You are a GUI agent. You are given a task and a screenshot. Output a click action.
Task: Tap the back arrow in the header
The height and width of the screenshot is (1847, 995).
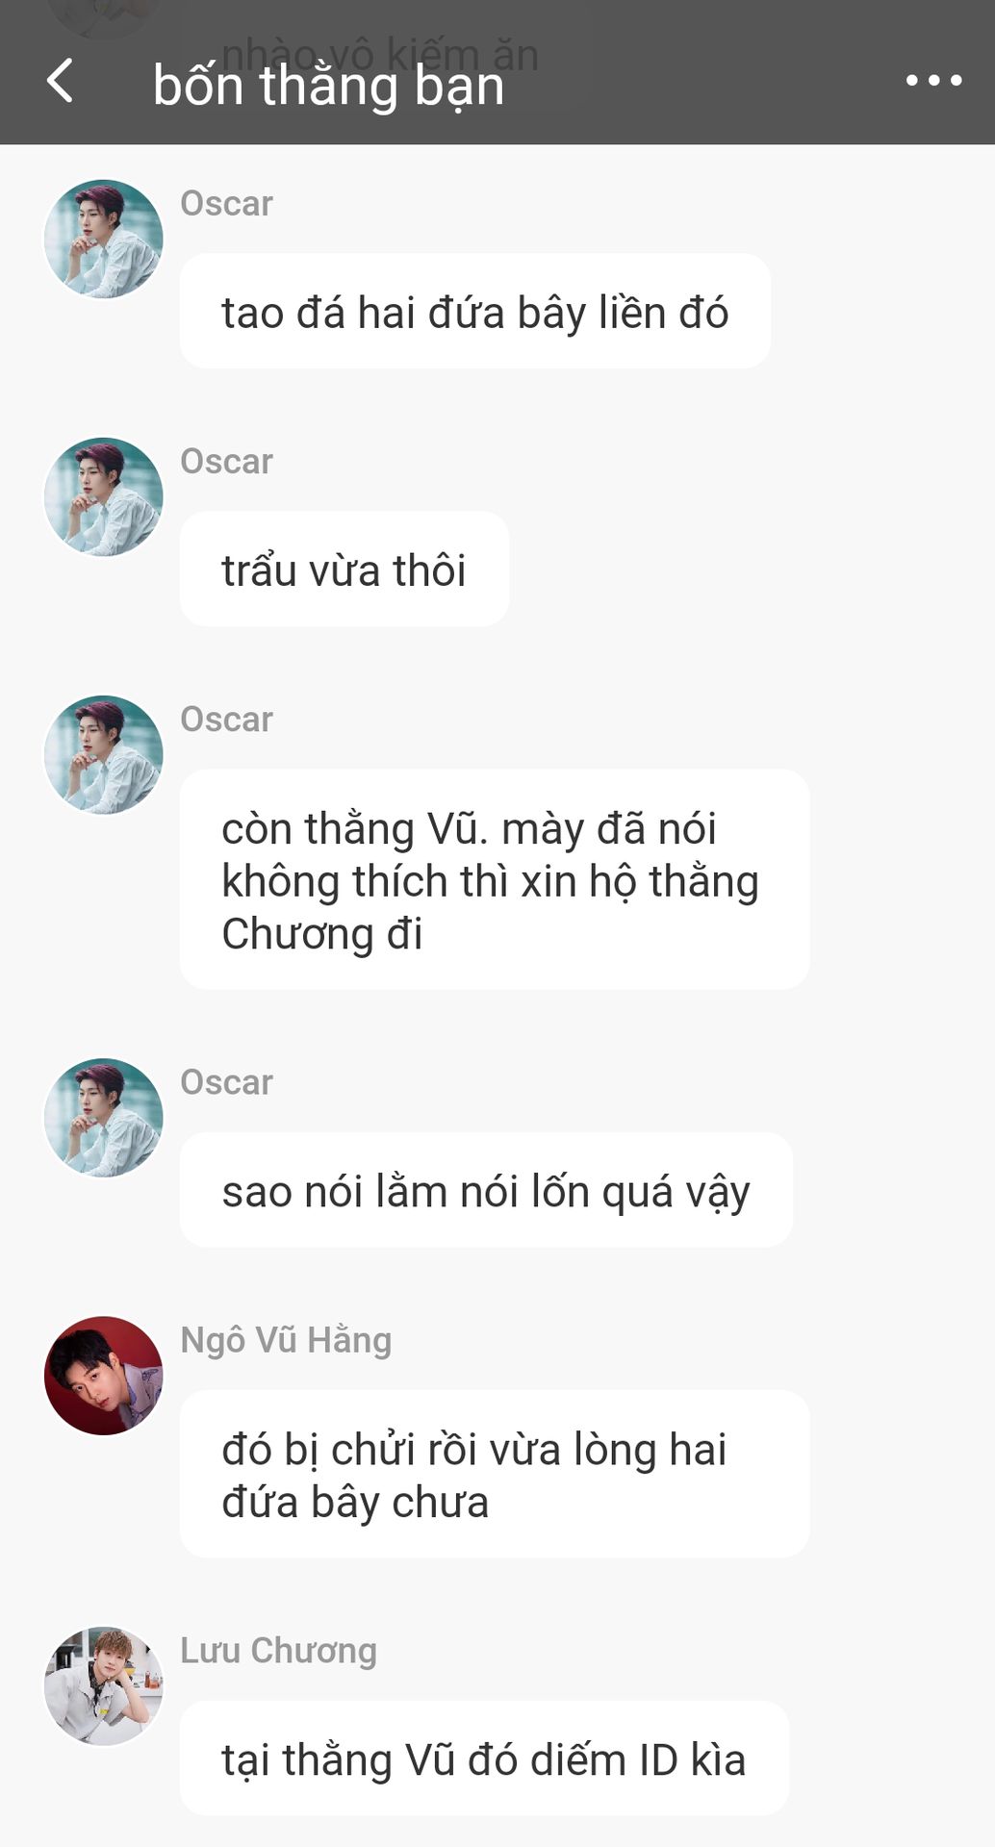click(x=61, y=81)
